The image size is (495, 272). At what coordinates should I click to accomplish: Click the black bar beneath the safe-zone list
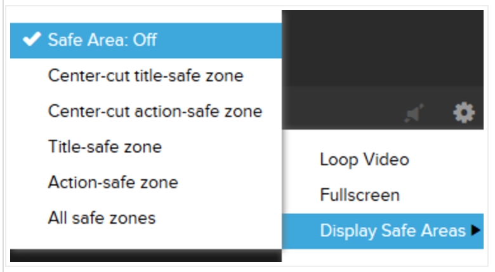(x=146, y=255)
